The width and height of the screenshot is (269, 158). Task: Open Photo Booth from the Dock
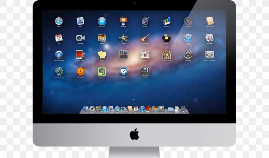click(148, 109)
